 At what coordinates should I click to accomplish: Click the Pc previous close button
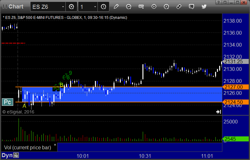(8, 102)
